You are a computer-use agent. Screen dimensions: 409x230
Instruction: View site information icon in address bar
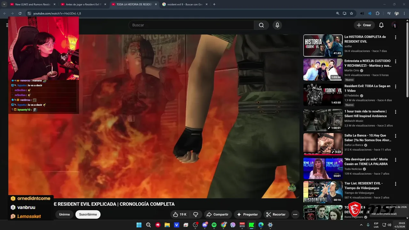pyautogui.click(x=29, y=13)
